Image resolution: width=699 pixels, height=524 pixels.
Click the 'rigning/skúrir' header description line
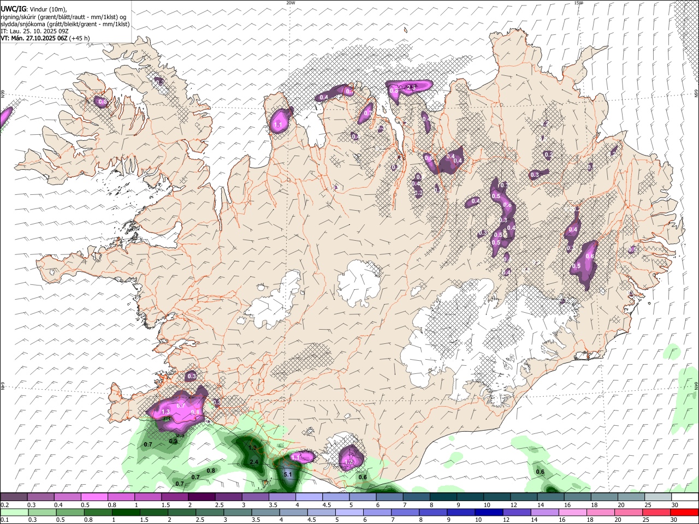64,17
